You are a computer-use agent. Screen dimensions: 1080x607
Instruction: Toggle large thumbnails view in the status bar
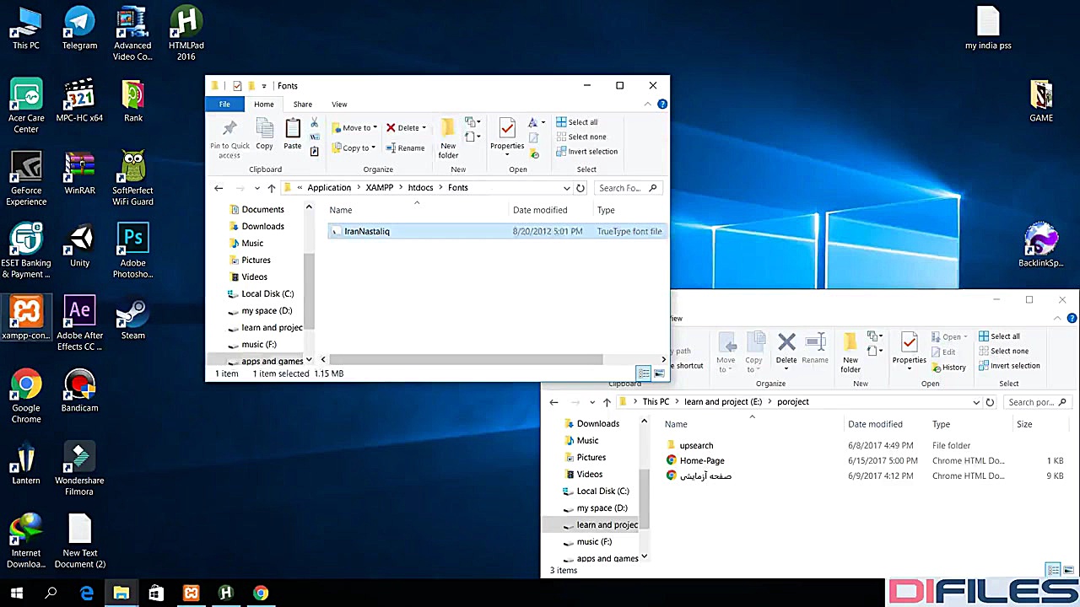(x=659, y=373)
